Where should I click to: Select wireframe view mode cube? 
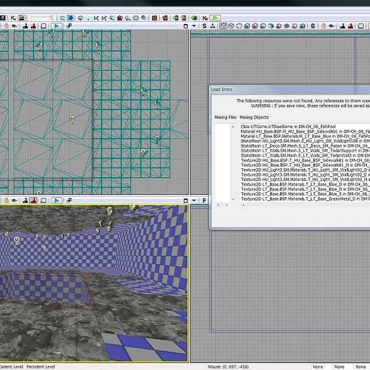coord(231,26)
